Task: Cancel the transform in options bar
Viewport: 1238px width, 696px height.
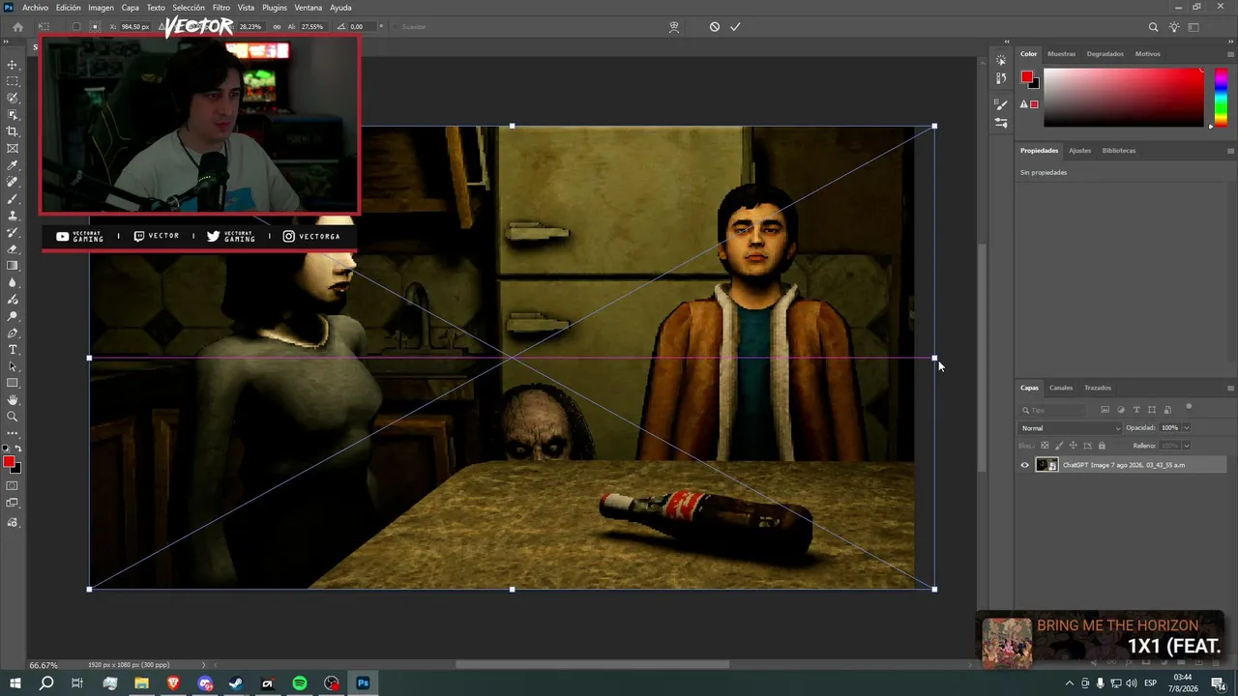Action: coord(715,27)
